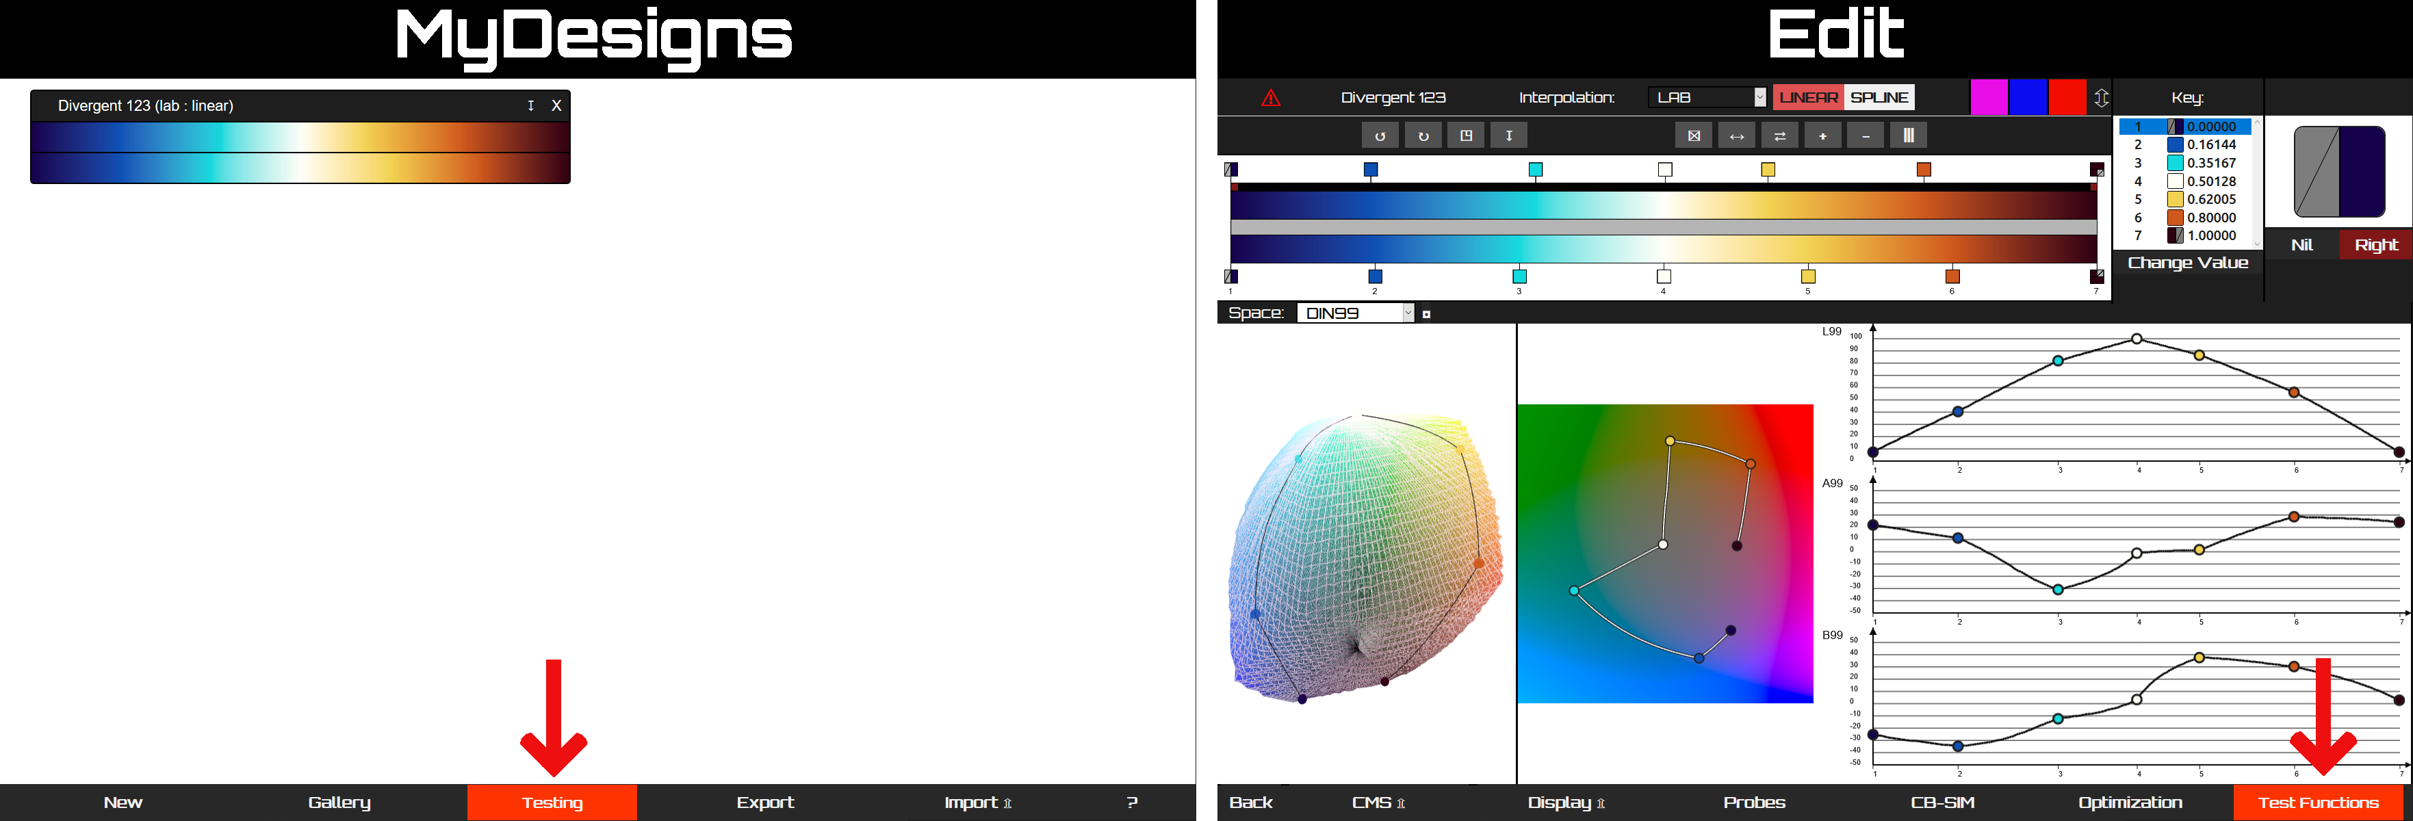Click the clear colormap crossed-box icon

pos(1694,135)
